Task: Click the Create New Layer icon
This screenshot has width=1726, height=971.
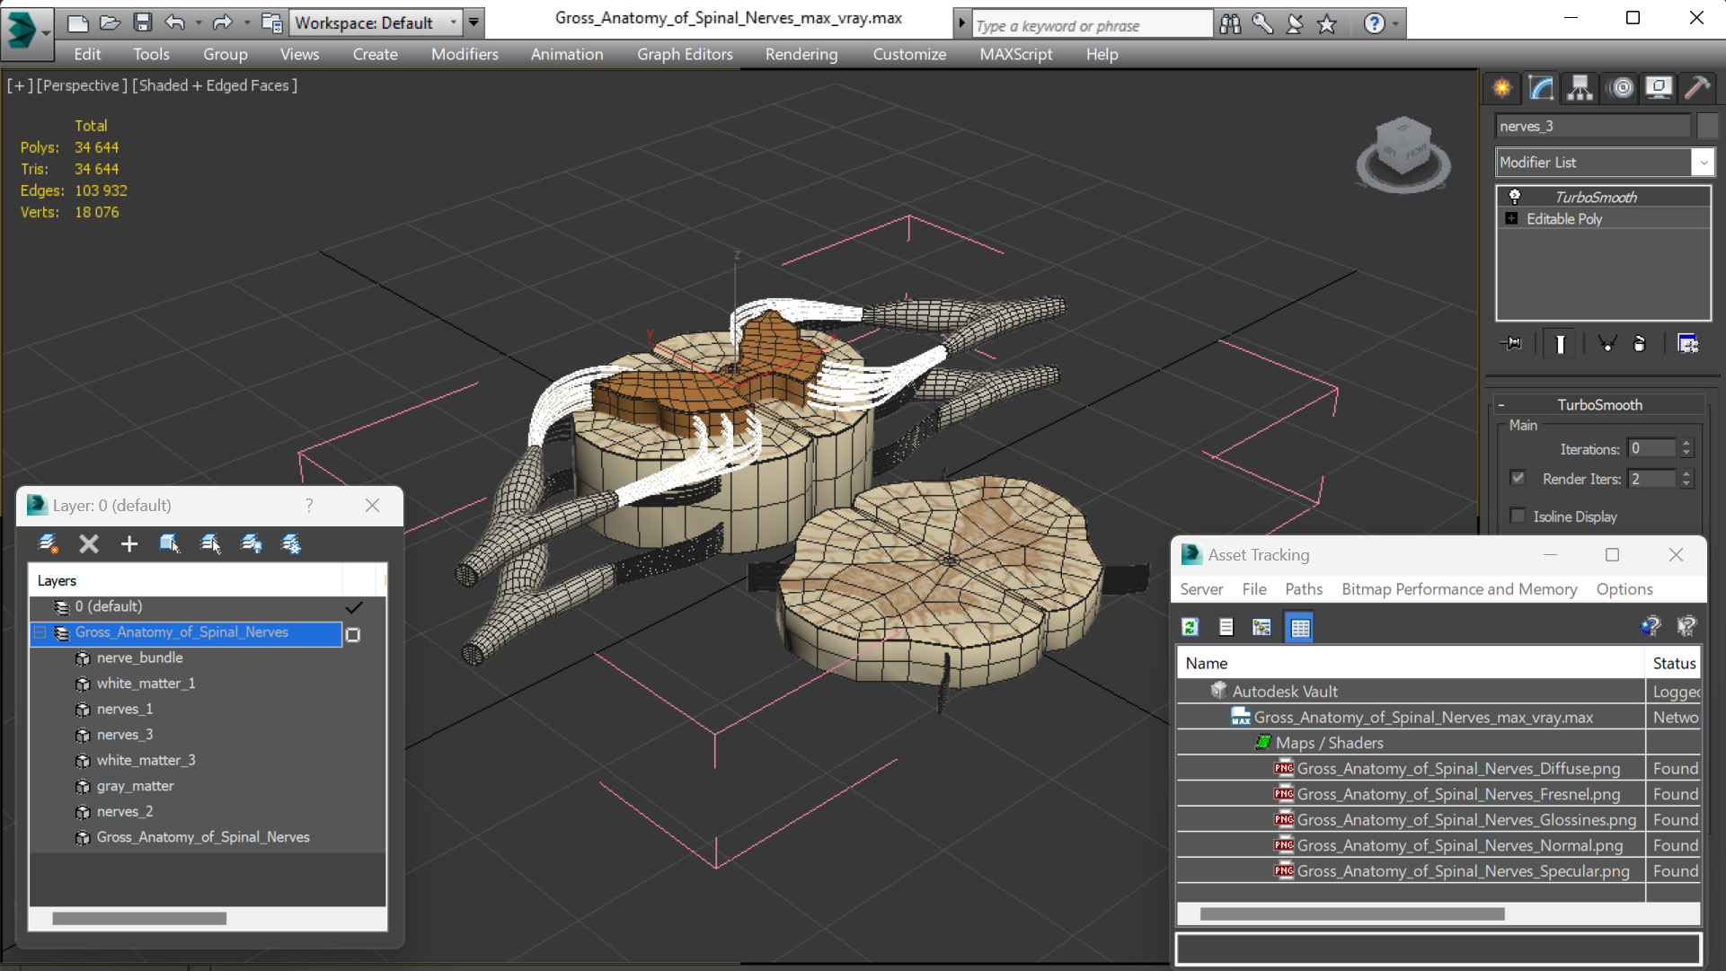Action: coord(49,543)
